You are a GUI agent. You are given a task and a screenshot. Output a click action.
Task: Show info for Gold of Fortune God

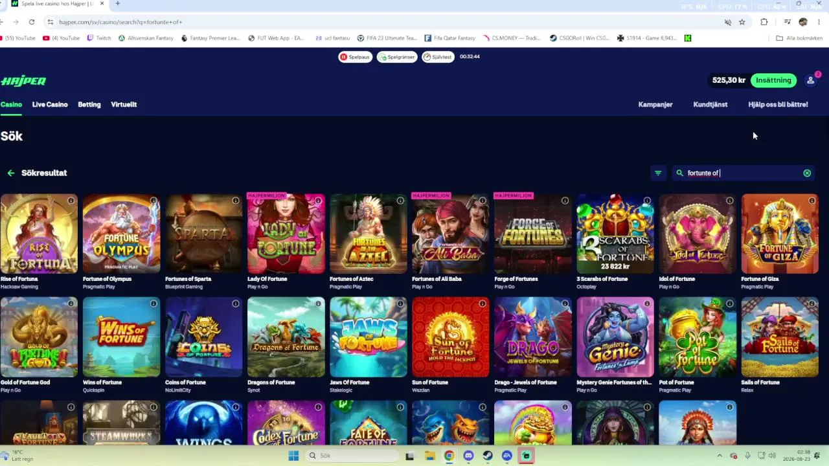click(x=71, y=304)
